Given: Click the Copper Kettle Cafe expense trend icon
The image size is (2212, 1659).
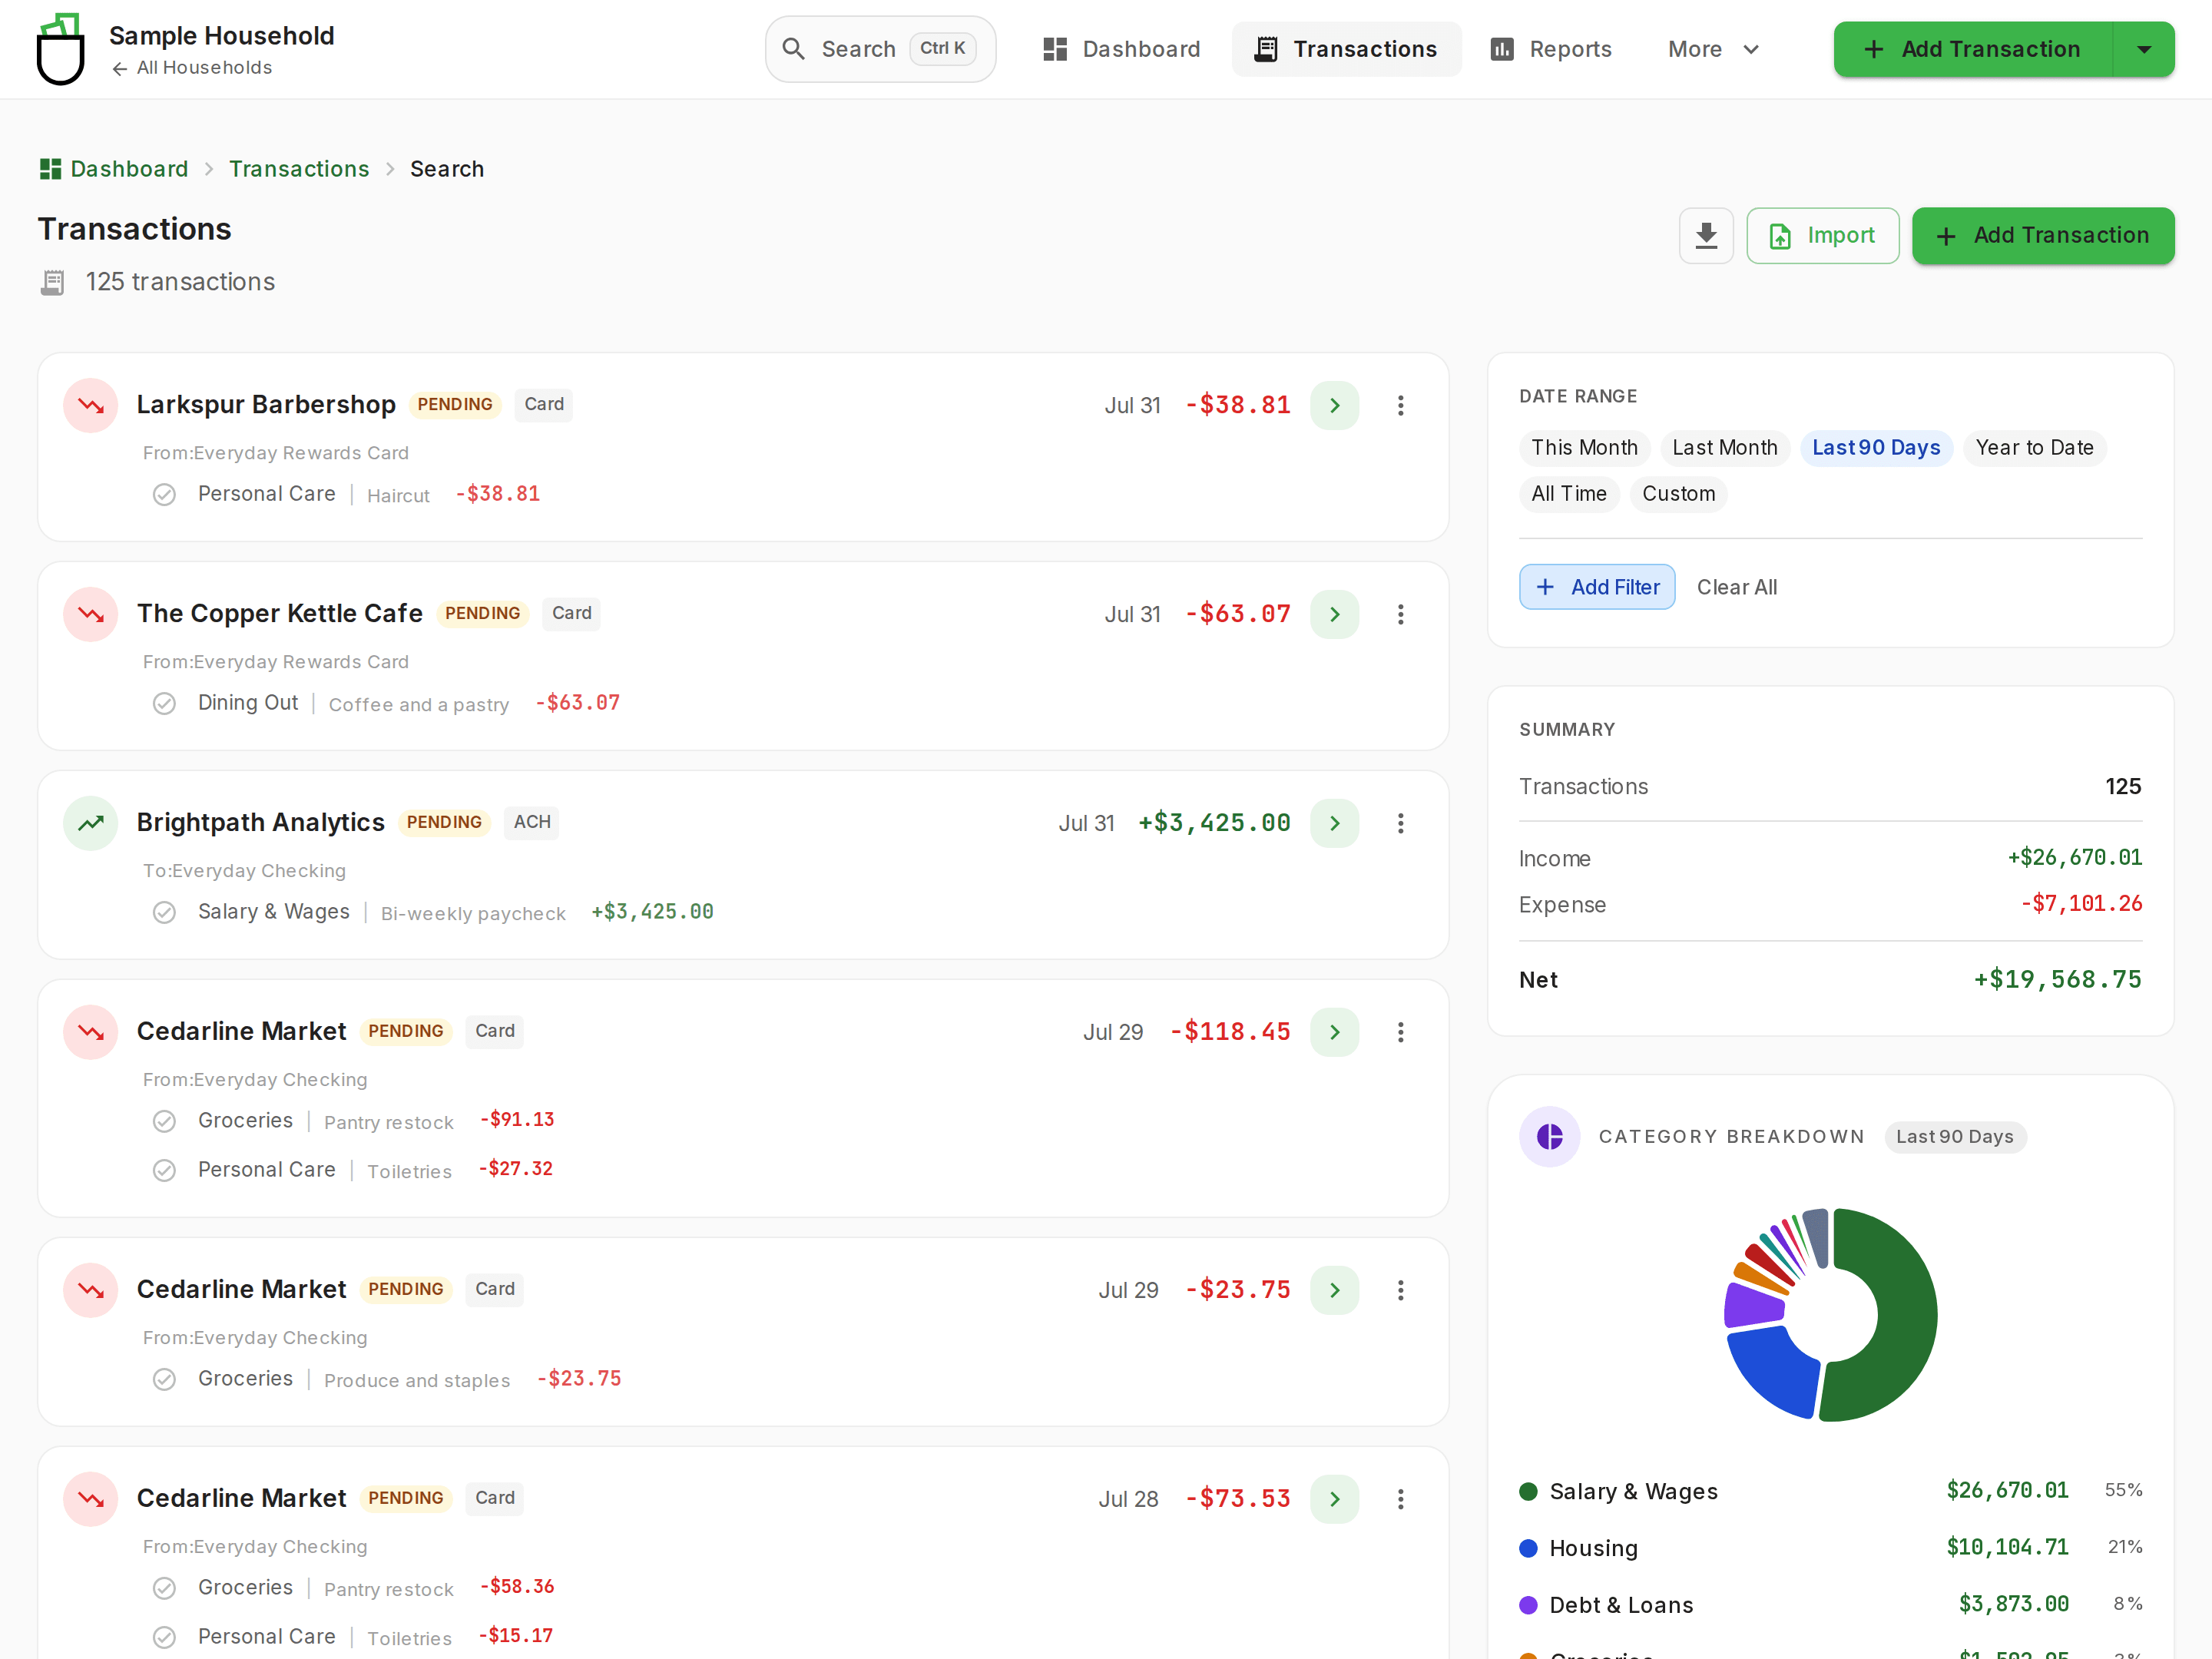Looking at the screenshot, I should pos(91,614).
